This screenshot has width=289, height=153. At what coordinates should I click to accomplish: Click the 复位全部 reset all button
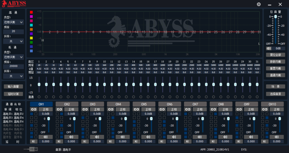coord(275,55)
